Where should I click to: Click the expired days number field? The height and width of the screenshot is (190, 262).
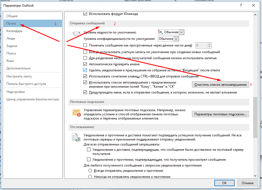[202, 45]
